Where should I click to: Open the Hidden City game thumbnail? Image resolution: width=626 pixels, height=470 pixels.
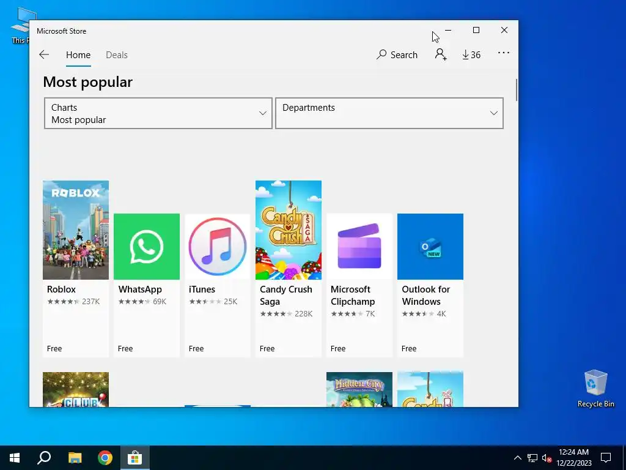pyautogui.click(x=359, y=389)
